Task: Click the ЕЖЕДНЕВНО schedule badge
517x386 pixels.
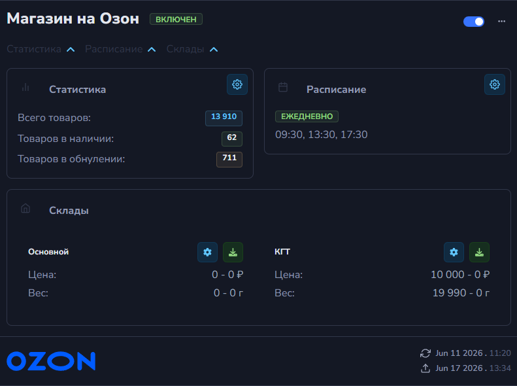Action: [x=307, y=116]
